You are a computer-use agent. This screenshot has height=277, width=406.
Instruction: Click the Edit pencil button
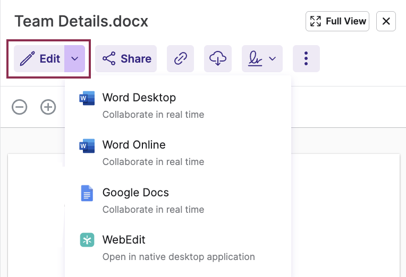(x=39, y=59)
